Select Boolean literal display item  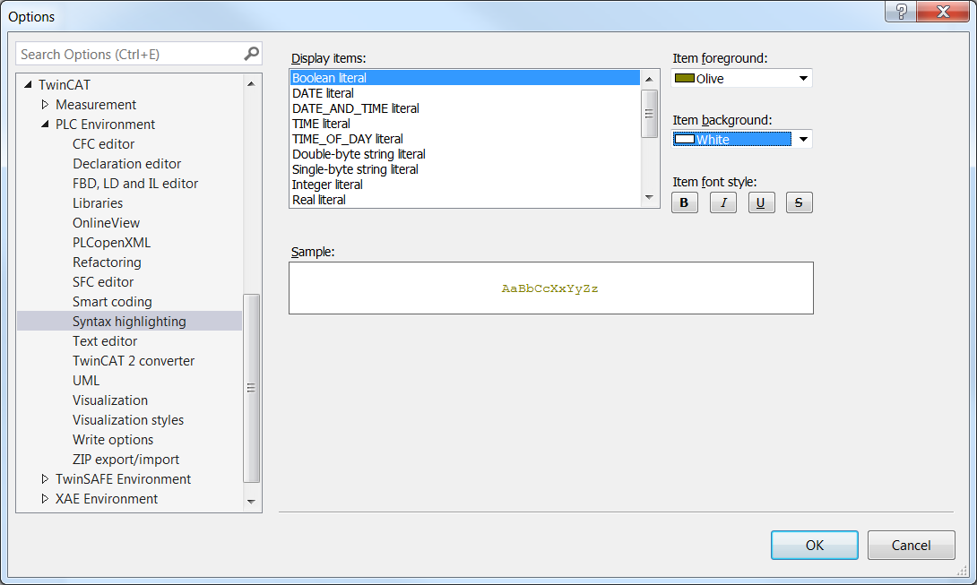click(x=465, y=78)
